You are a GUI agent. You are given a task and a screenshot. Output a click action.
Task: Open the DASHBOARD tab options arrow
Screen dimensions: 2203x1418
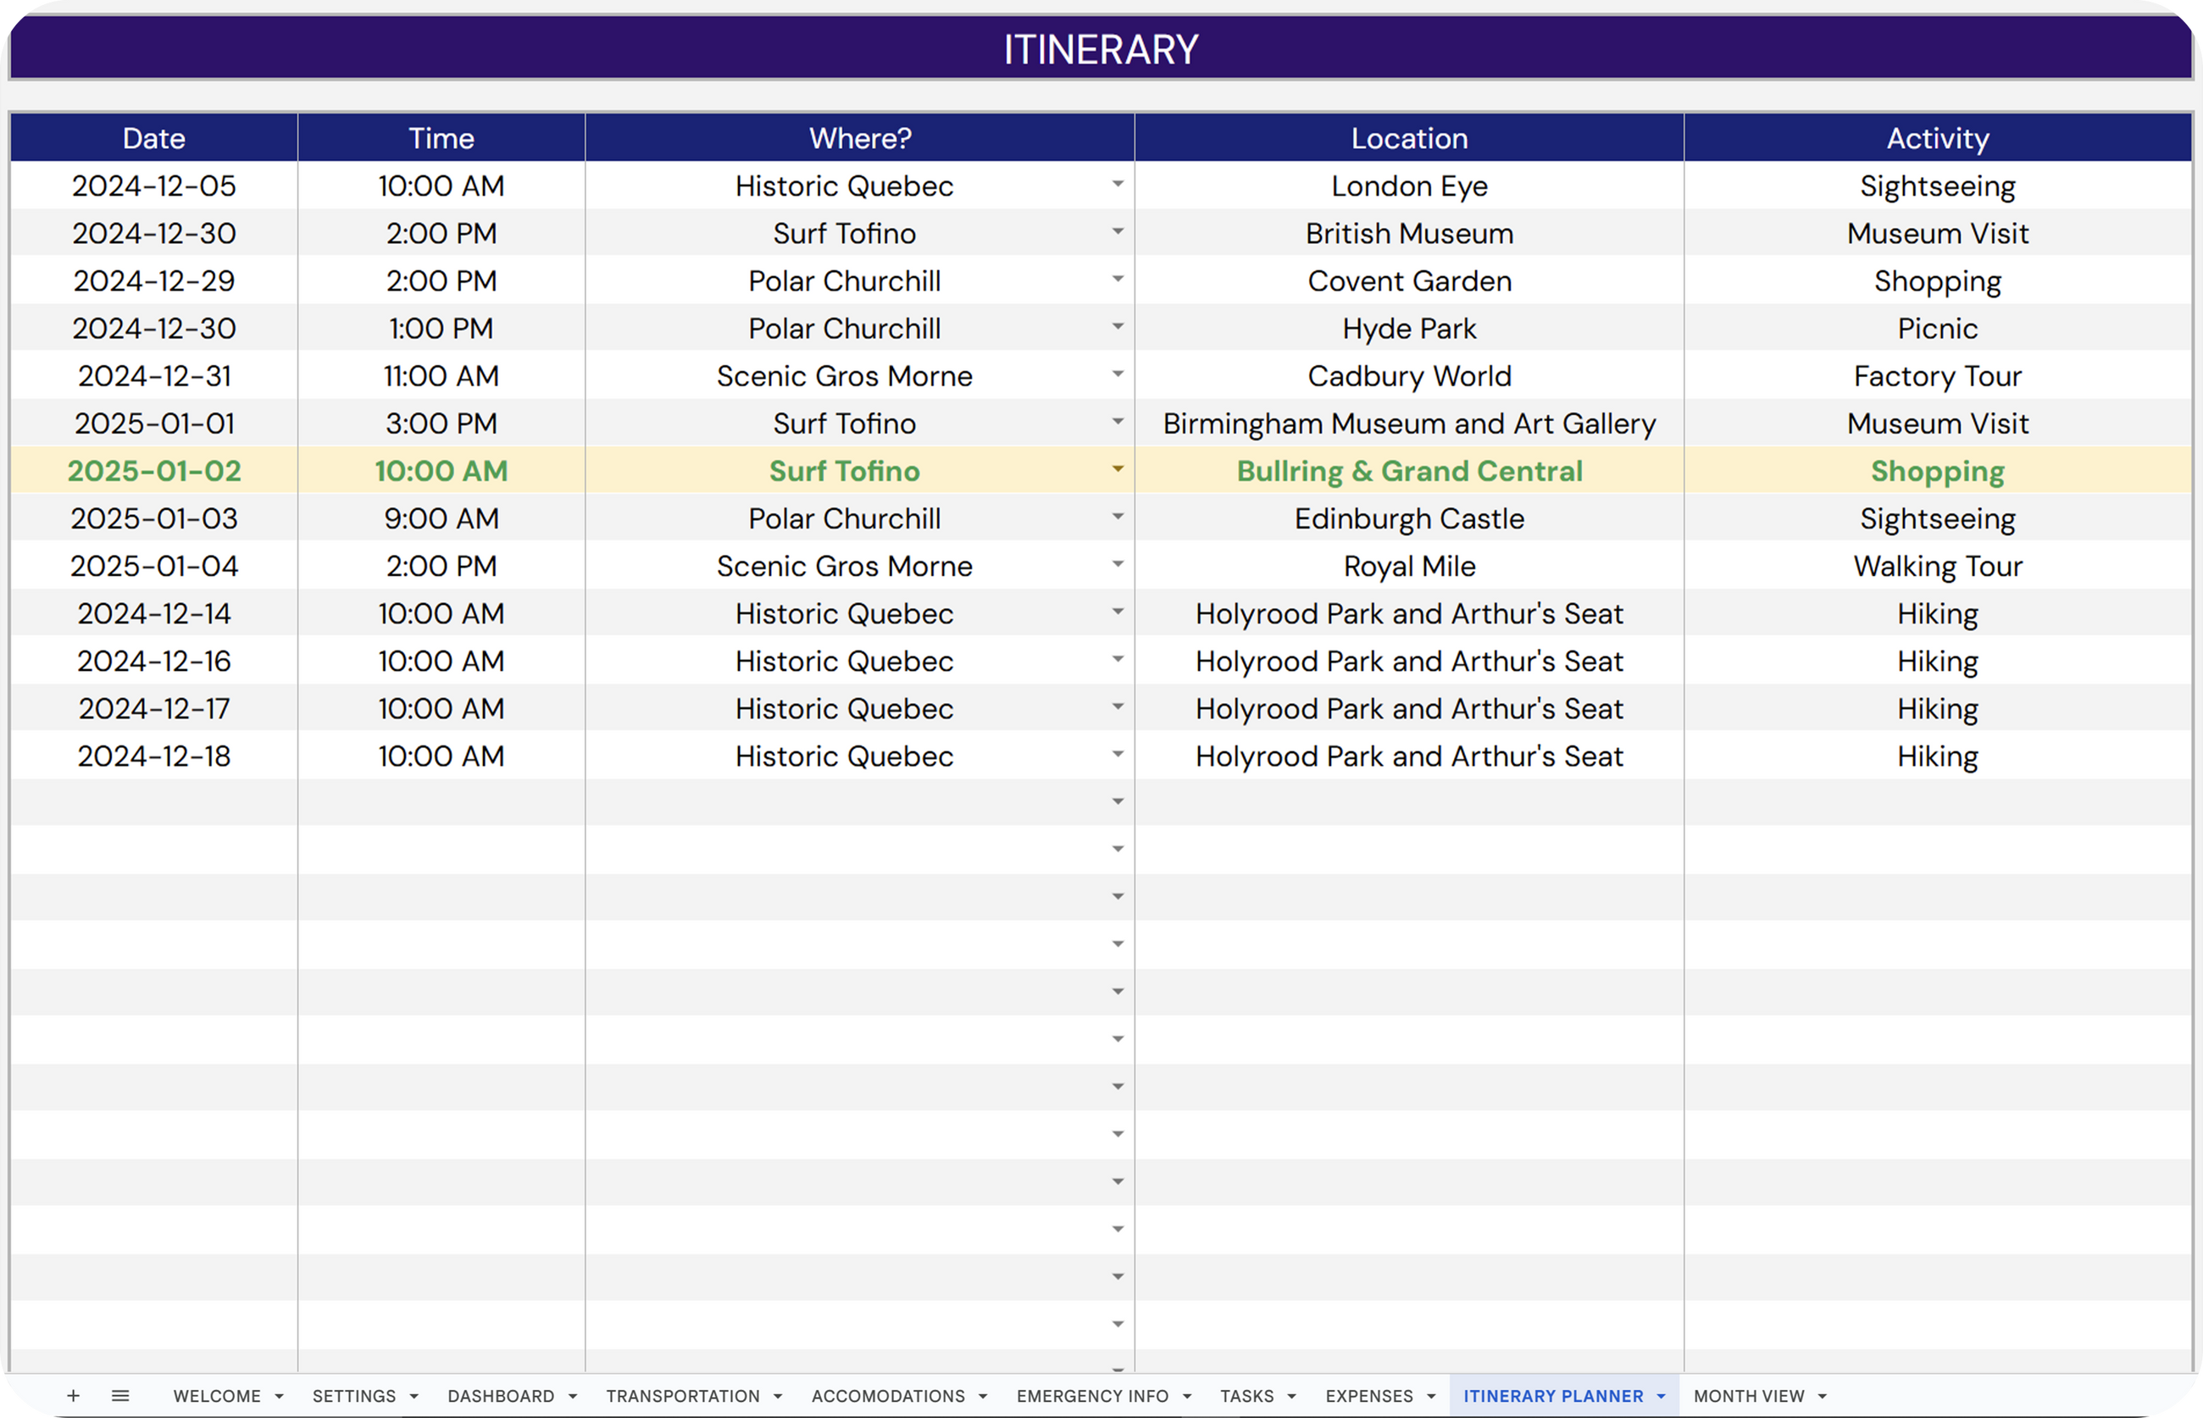pyautogui.click(x=573, y=1397)
